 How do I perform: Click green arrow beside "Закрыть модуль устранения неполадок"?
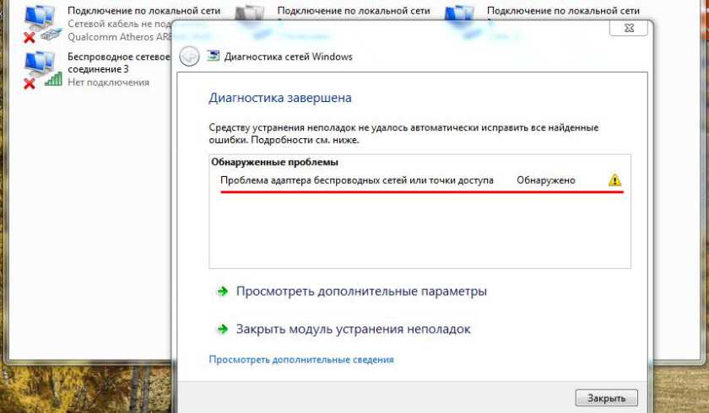tap(222, 330)
